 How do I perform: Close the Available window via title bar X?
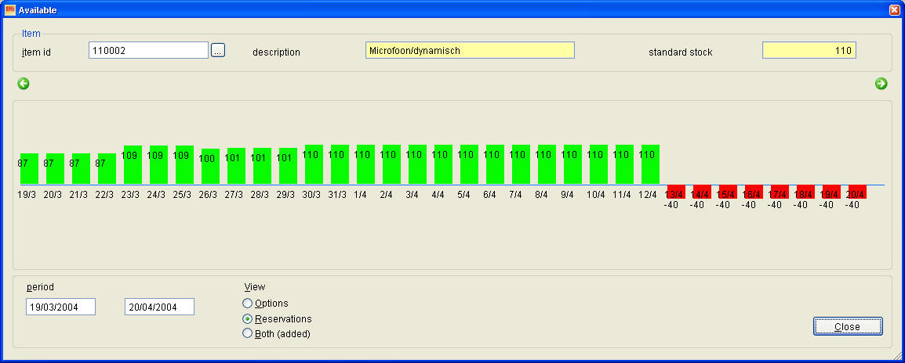point(894,9)
